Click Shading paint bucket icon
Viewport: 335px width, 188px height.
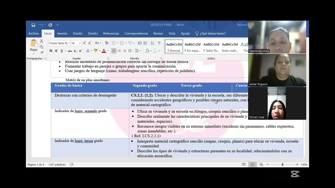[x=147, y=51]
